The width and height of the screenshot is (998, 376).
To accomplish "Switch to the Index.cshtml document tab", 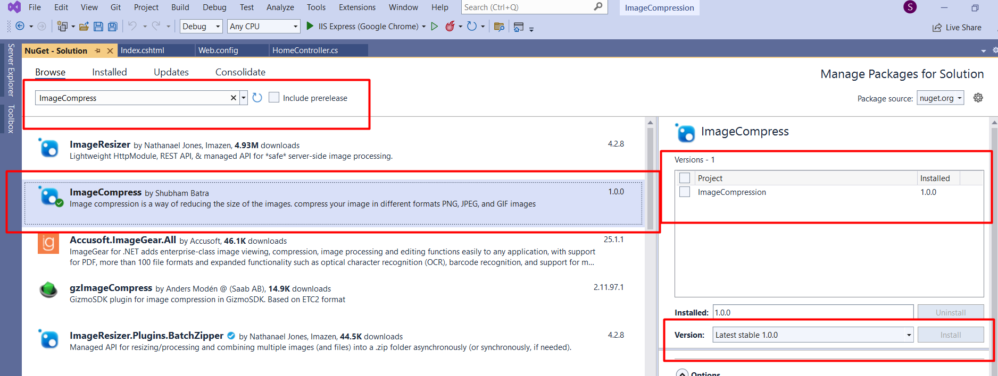I will [x=155, y=50].
